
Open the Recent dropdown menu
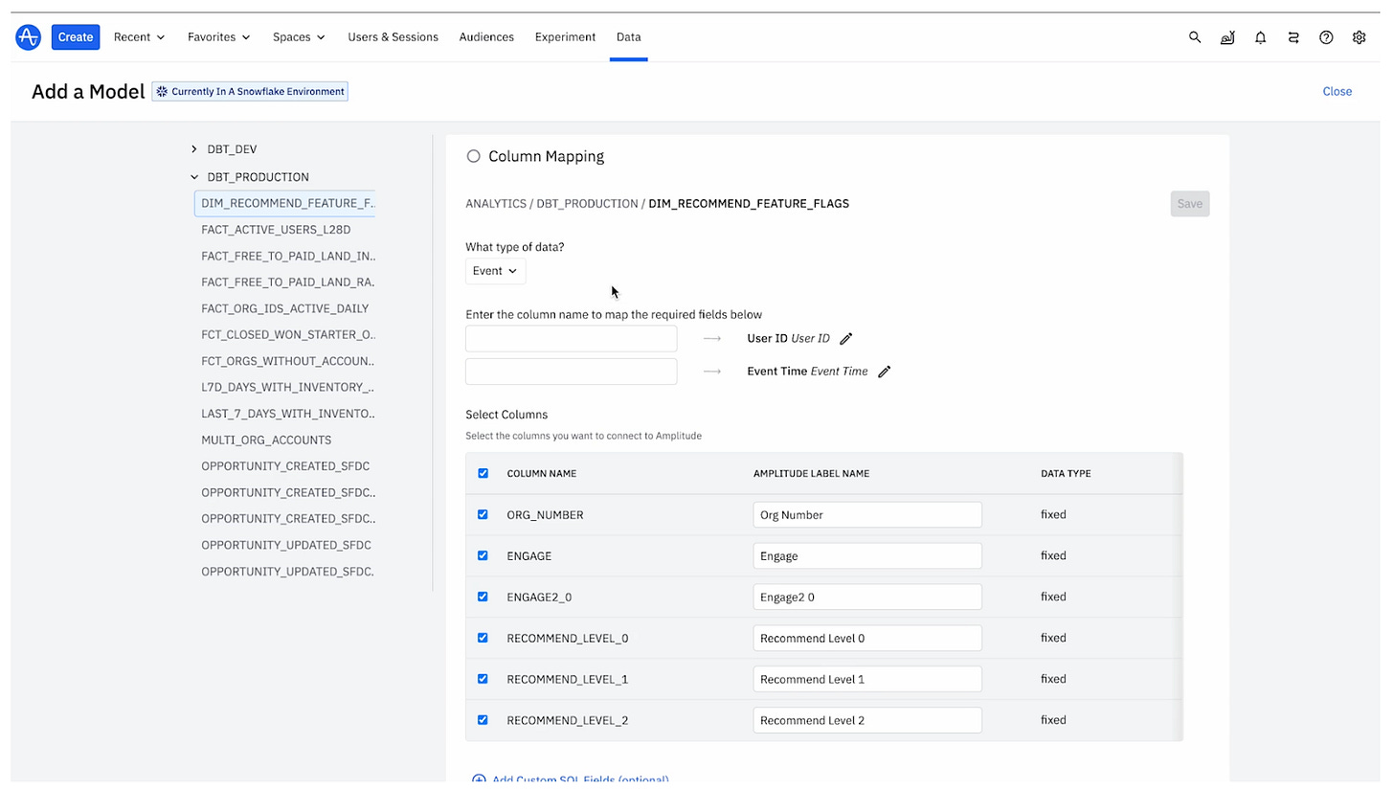[140, 37]
